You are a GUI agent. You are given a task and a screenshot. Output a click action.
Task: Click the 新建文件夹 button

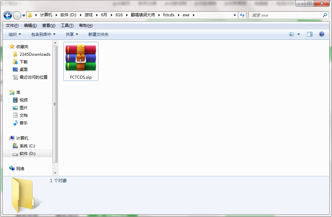(98, 34)
